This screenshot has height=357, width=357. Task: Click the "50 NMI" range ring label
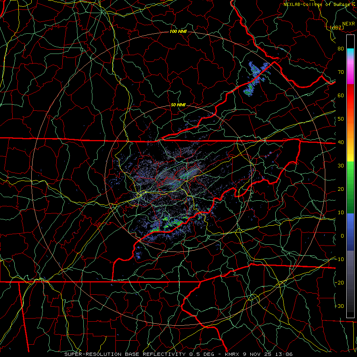tap(178, 105)
